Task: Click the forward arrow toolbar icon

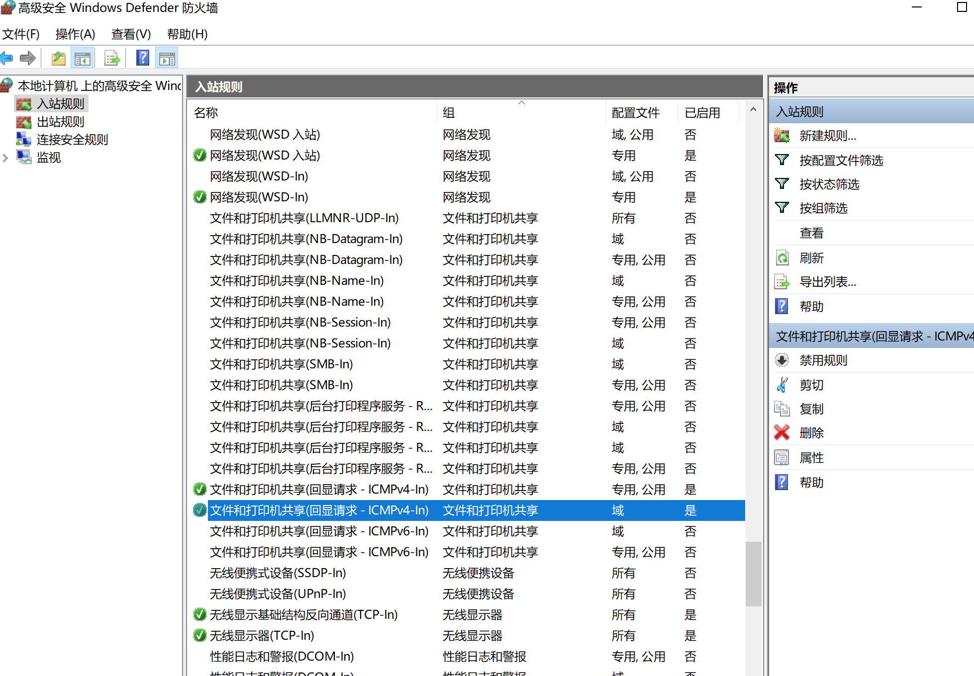Action: coord(28,58)
